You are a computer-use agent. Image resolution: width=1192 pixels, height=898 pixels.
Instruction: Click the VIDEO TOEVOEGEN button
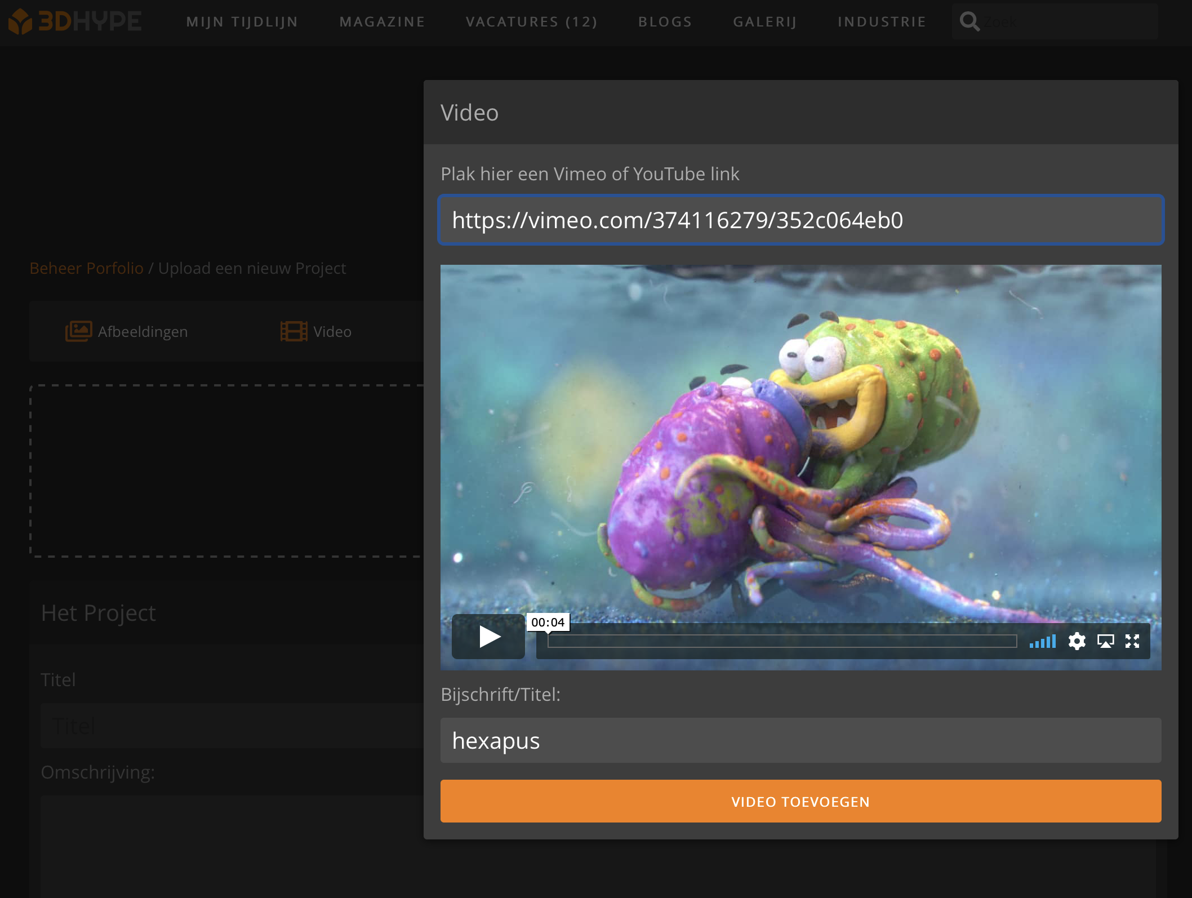pos(801,801)
